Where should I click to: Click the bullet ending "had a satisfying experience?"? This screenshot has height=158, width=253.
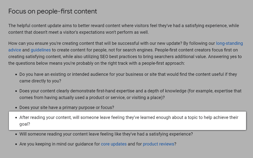click(x=106, y=134)
